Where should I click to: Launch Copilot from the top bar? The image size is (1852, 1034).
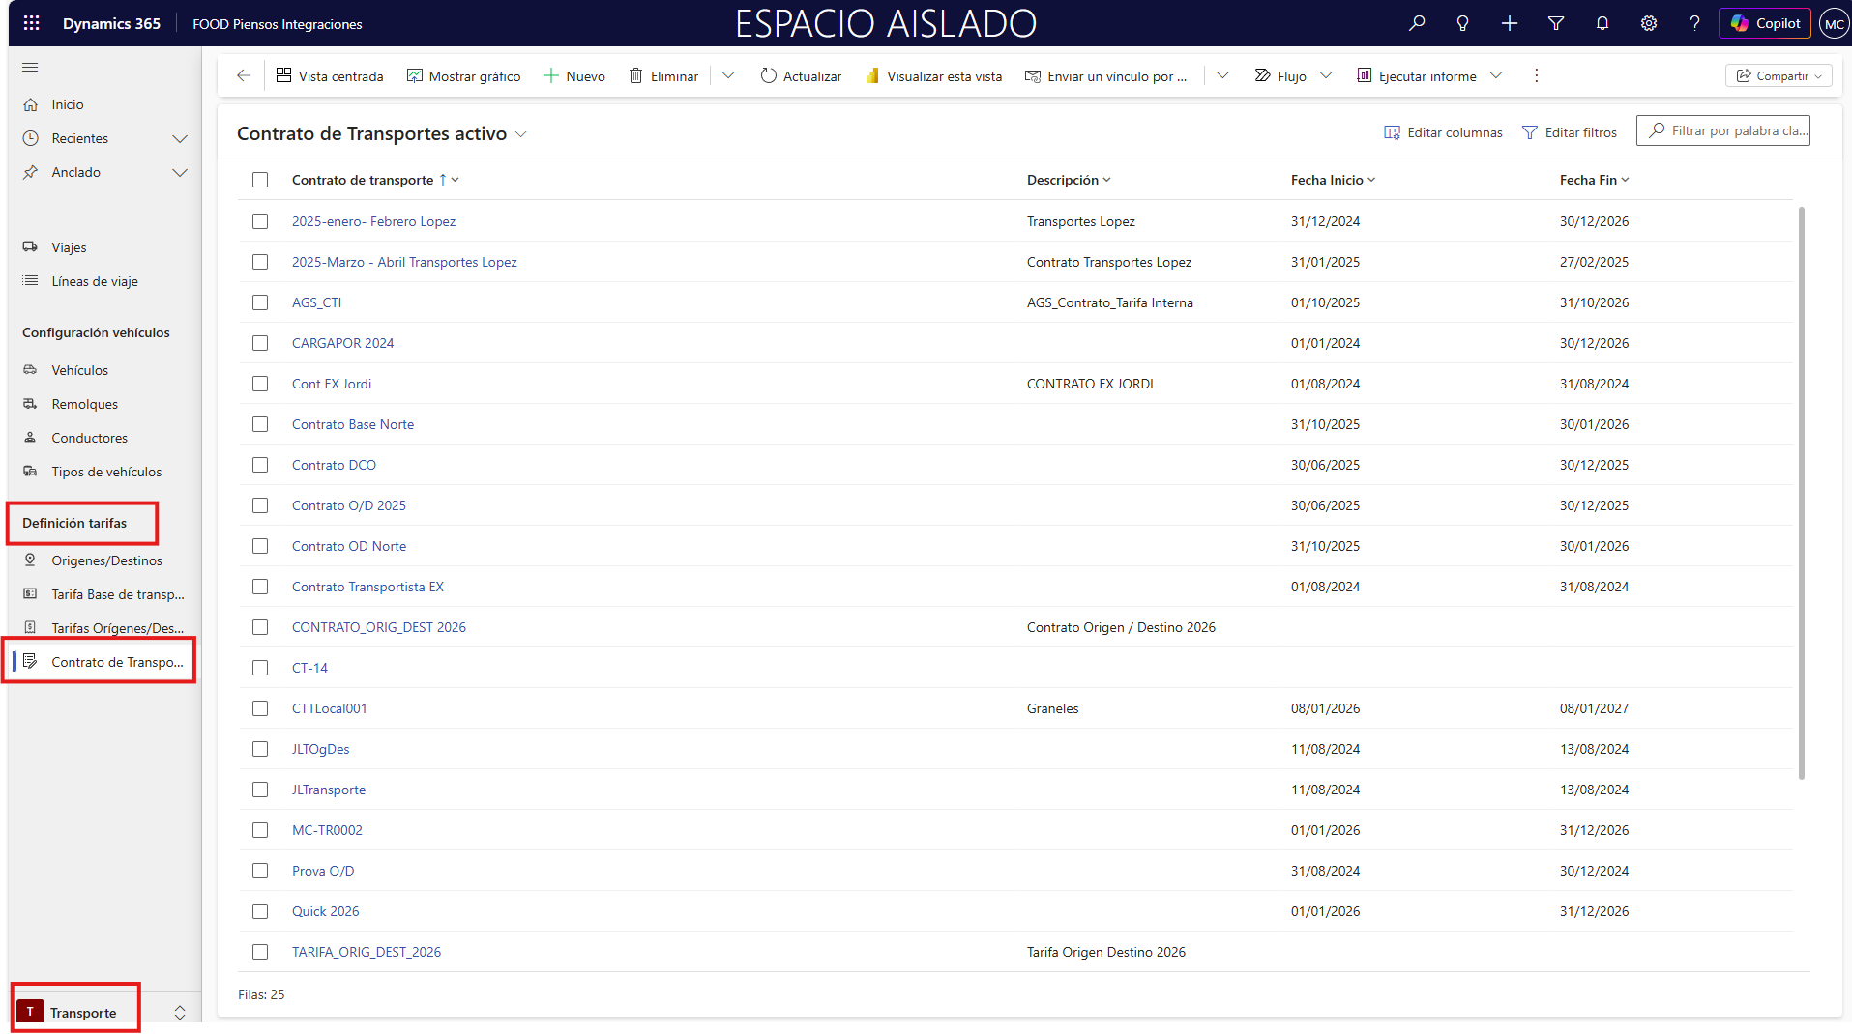pyautogui.click(x=1765, y=23)
